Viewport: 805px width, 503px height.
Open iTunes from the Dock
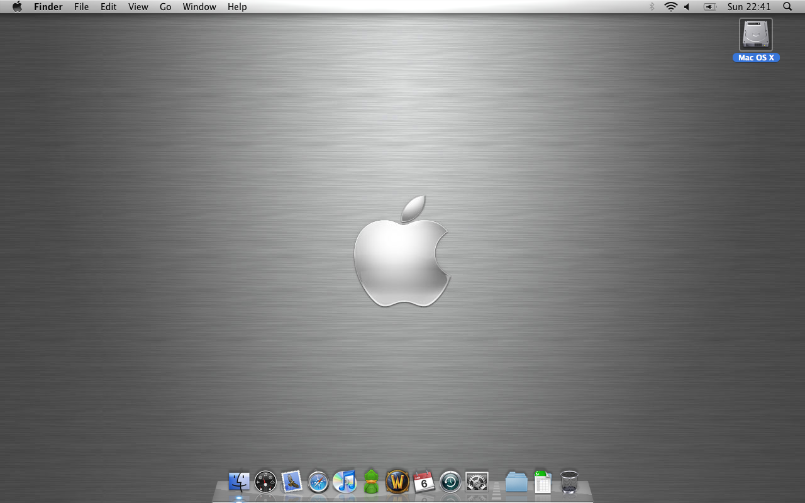point(345,482)
